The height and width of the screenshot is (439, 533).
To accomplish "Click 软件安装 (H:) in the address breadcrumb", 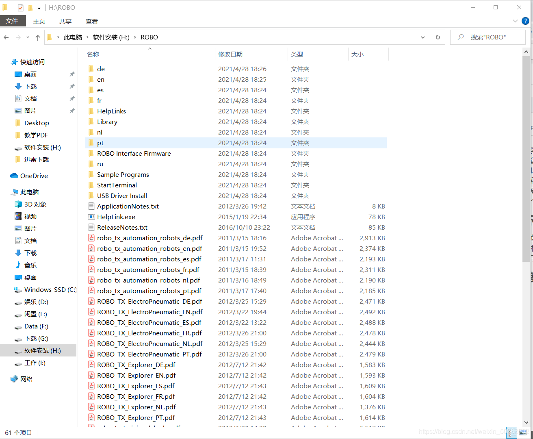I will point(111,37).
